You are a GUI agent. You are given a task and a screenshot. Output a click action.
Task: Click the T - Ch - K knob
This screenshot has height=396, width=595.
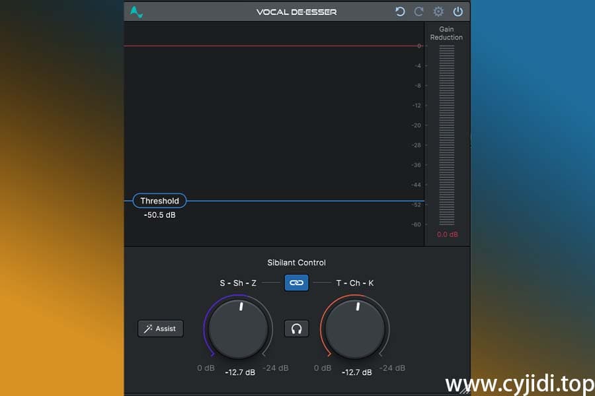pos(355,329)
